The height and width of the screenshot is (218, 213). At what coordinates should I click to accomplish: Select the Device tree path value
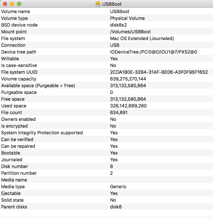tap(154, 52)
